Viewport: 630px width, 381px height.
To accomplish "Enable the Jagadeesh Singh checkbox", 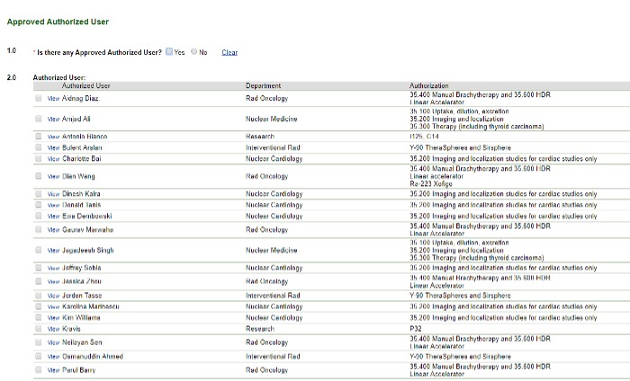I will click(x=39, y=249).
